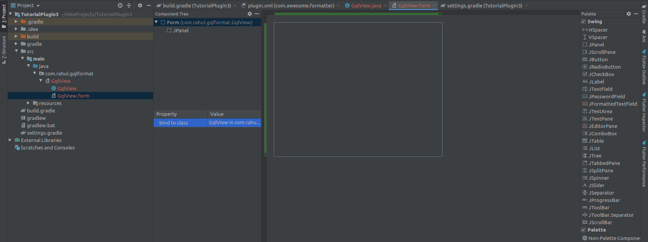Expand the resources folder
The height and width of the screenshot is (242, 648).
point(28,103)
